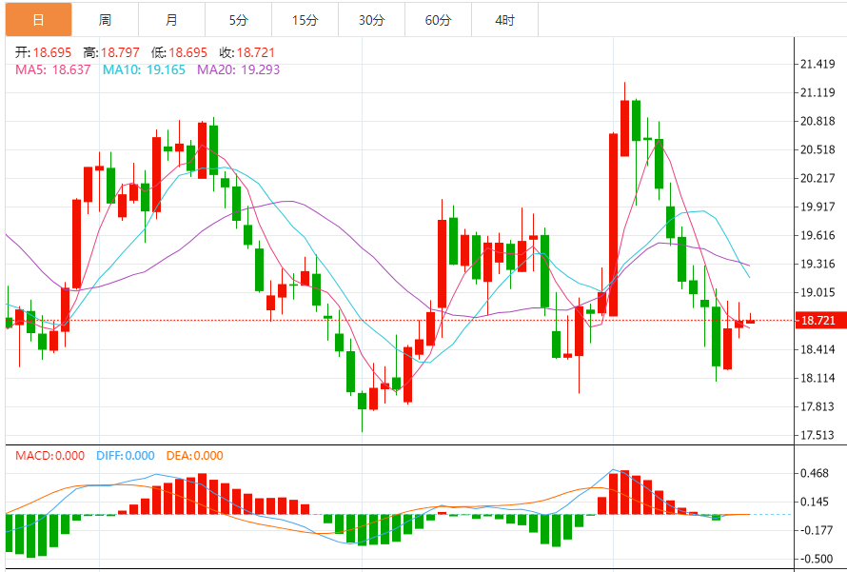Screen dimensions: 847x572
Task: Click the 21.119 price axis label
Action: [x=817, y=92]
